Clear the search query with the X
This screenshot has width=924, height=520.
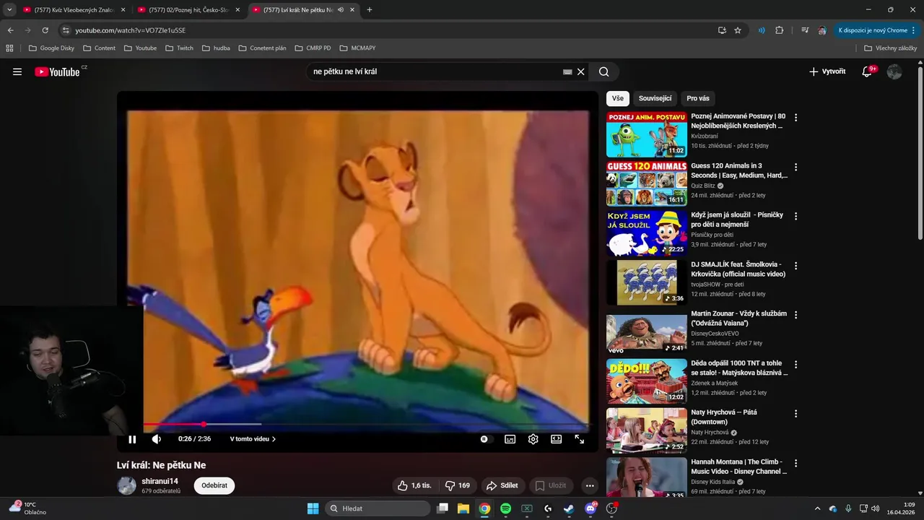(x=580, y=71)
